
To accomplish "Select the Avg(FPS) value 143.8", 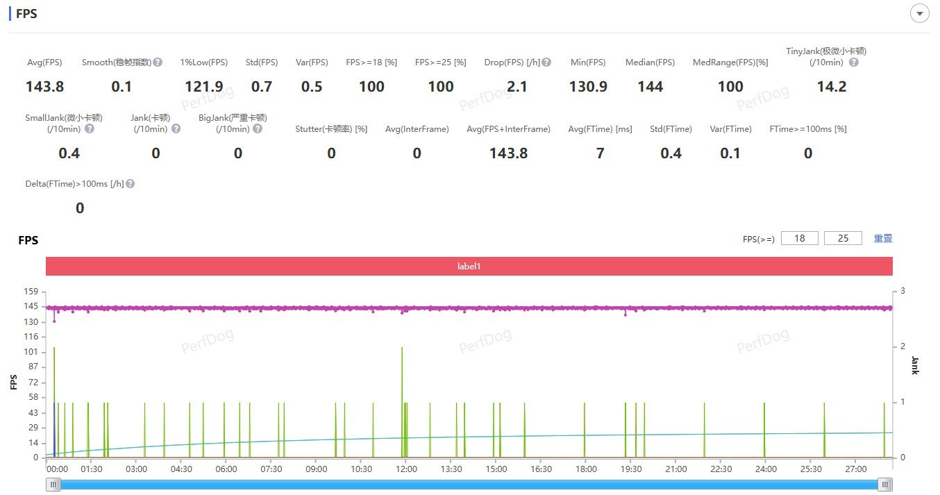I will (44, 87).
